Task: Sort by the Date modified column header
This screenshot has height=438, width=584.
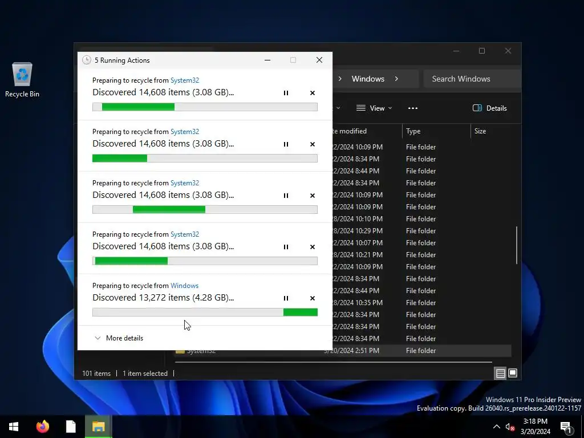Action: [x=367, y=131]
